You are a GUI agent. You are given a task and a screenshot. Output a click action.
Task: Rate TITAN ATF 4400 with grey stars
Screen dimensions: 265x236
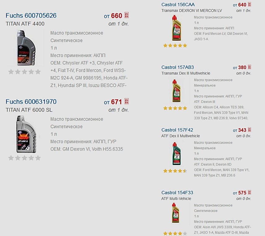[x=24, y=72]
